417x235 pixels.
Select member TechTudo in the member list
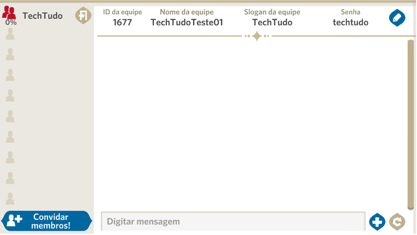42,16
